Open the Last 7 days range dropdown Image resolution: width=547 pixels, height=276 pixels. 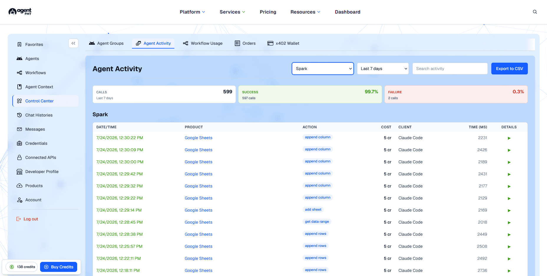383,69
